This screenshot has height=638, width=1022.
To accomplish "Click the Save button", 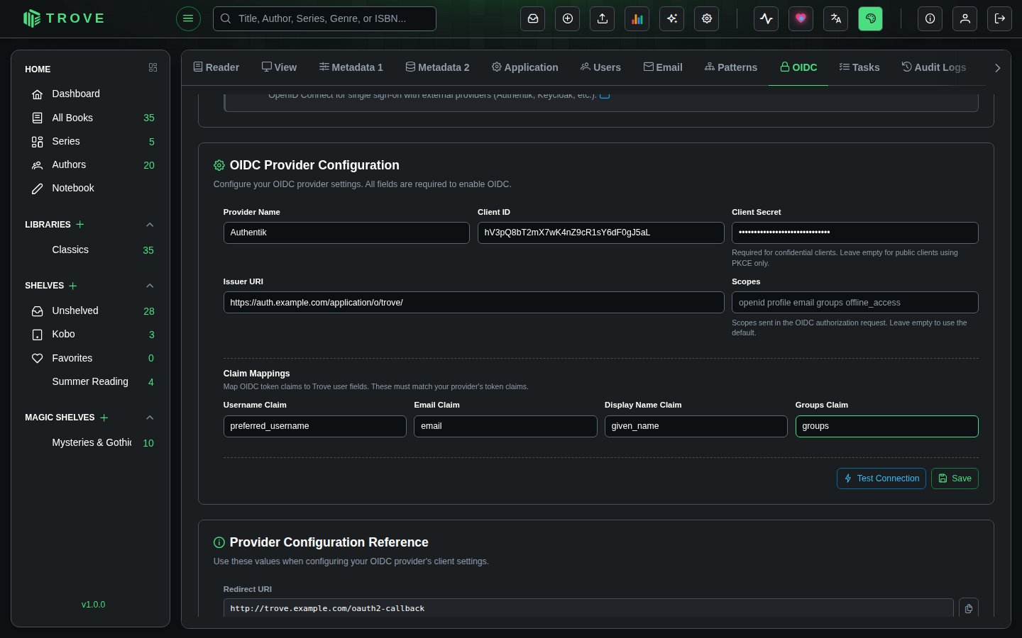I will [x=955, y=478].
